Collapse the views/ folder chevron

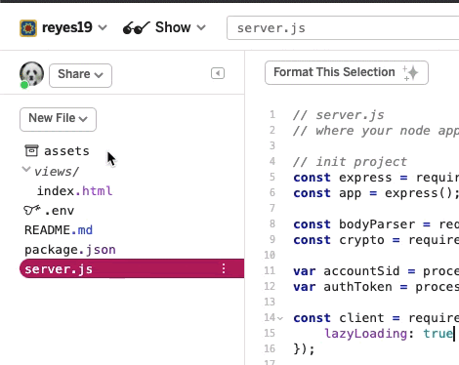26,170
